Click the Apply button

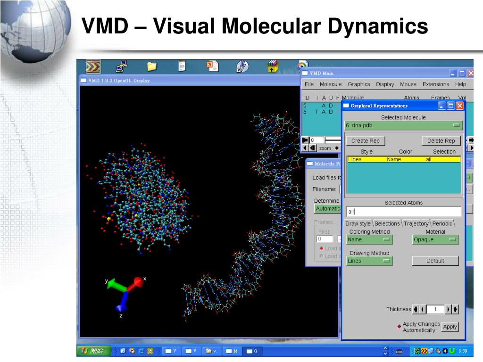450,327
